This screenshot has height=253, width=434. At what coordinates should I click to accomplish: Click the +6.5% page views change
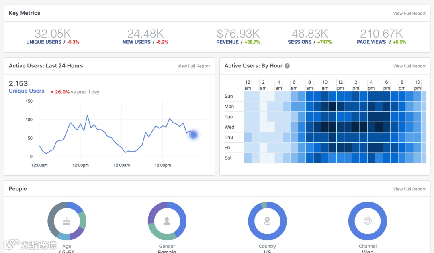[x=399, y=42]
